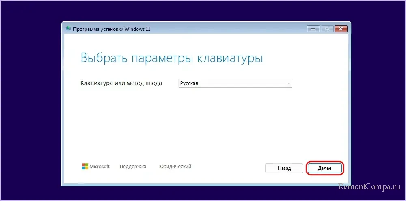Viewport: 406px width, 201px height.
Task: Expand the chevron arrow of the Русская dropdown
Action: pos(288,83)
